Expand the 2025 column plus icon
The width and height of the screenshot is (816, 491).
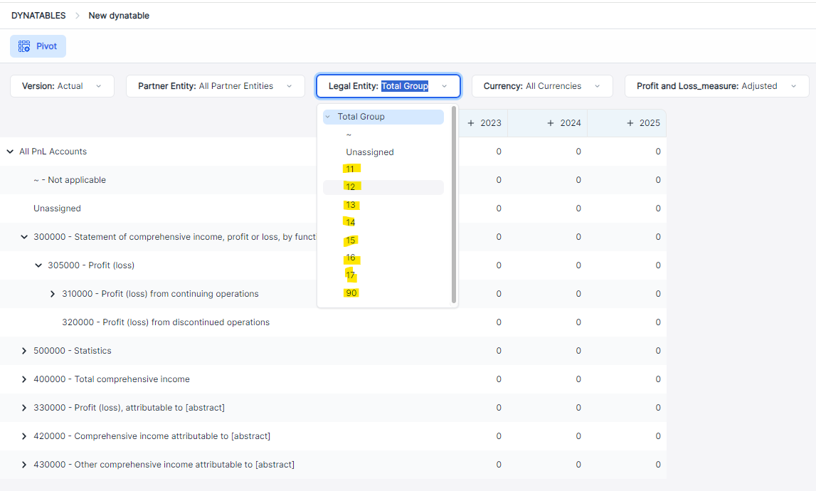point(630,123)
